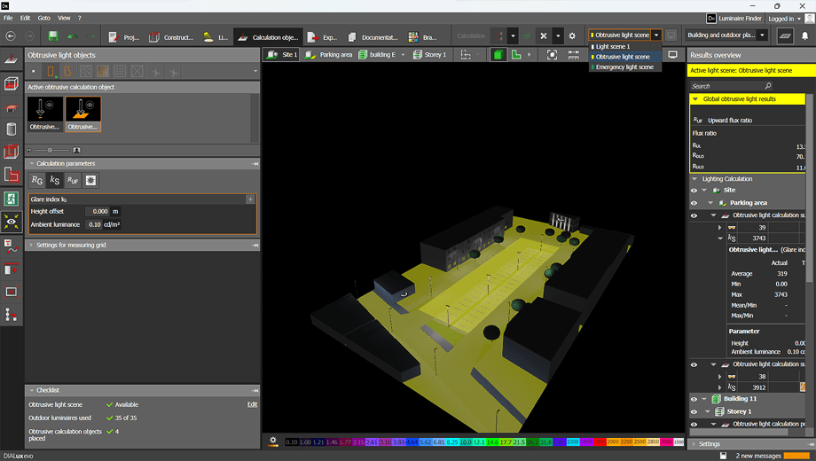Toggle visibility eye for Parking area
The image size is (816, 461).
[x=694, y=203]
